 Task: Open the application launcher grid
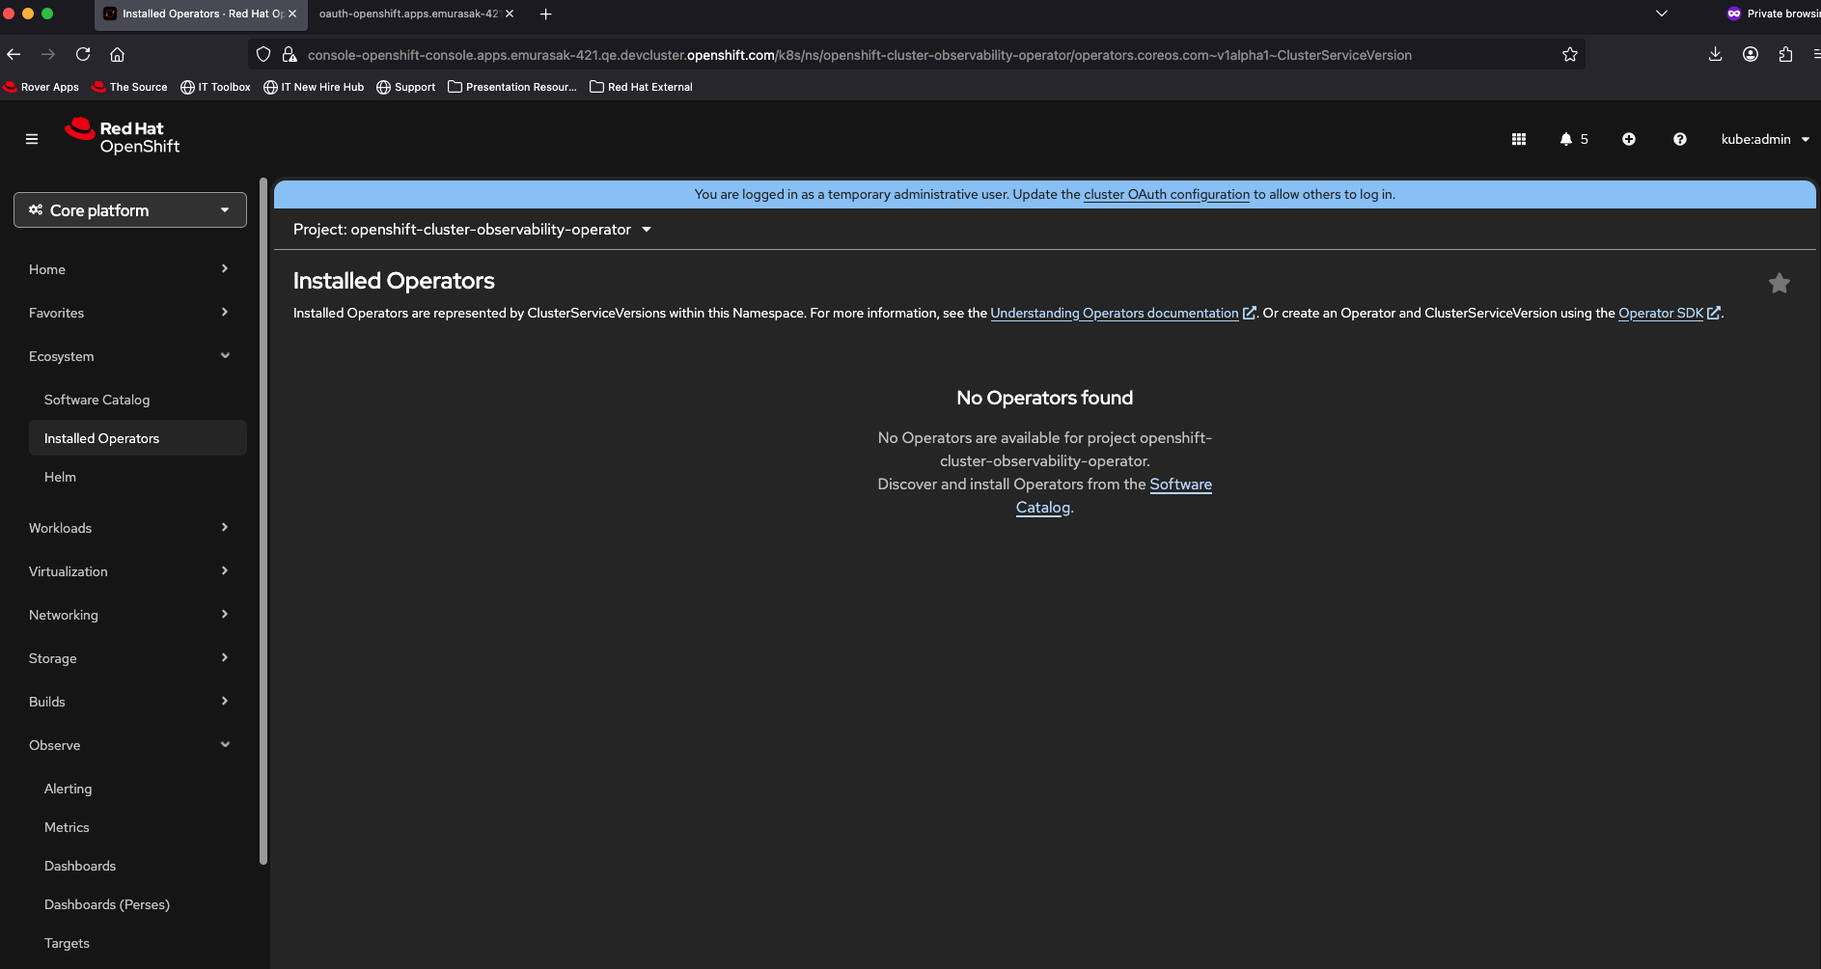pyautogui.click(x=1518, y=139)
